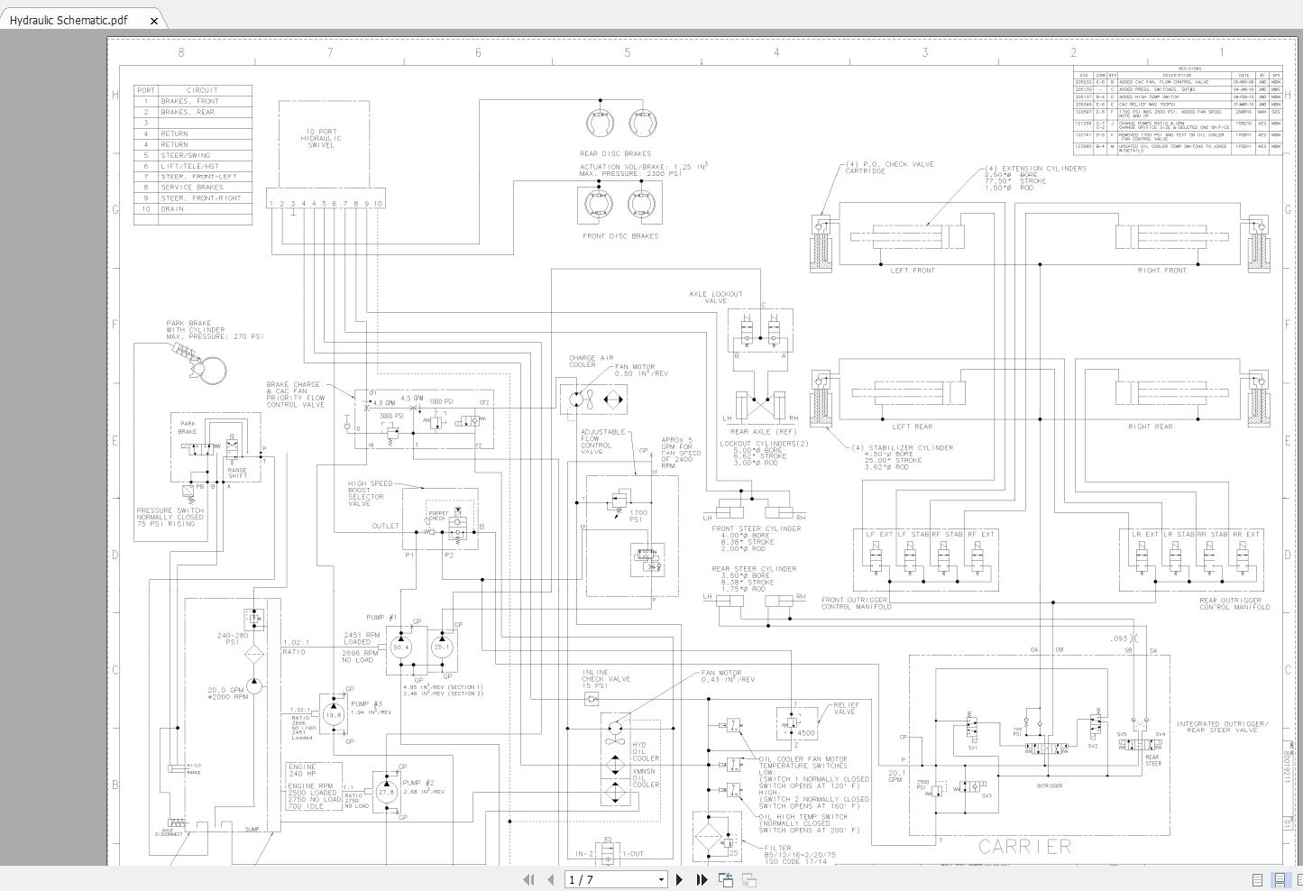Jump to the last page

[702, 879]
